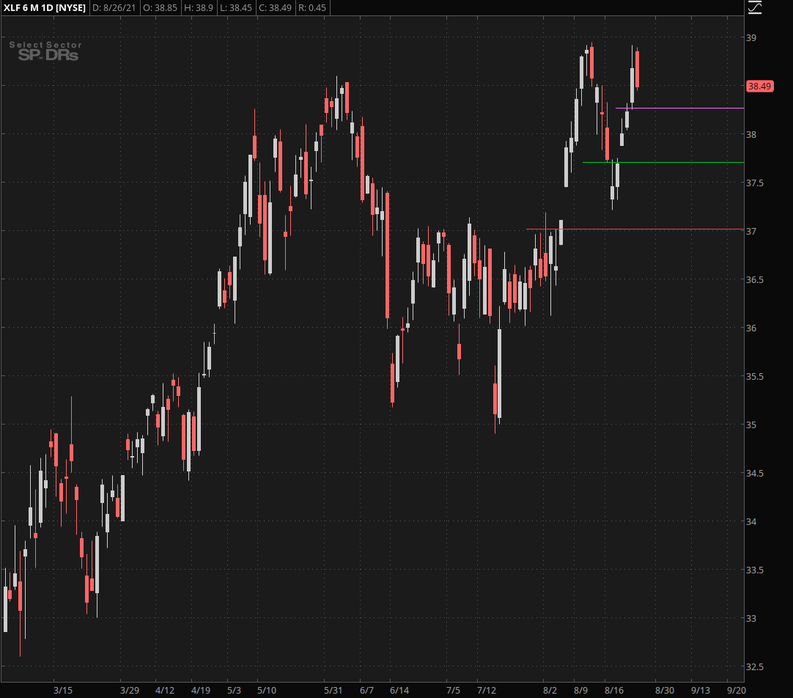The height and width of the screenshot is (698, 793).
Task: Click the 3/15 date axis label
Action: (x=63, y=691)
